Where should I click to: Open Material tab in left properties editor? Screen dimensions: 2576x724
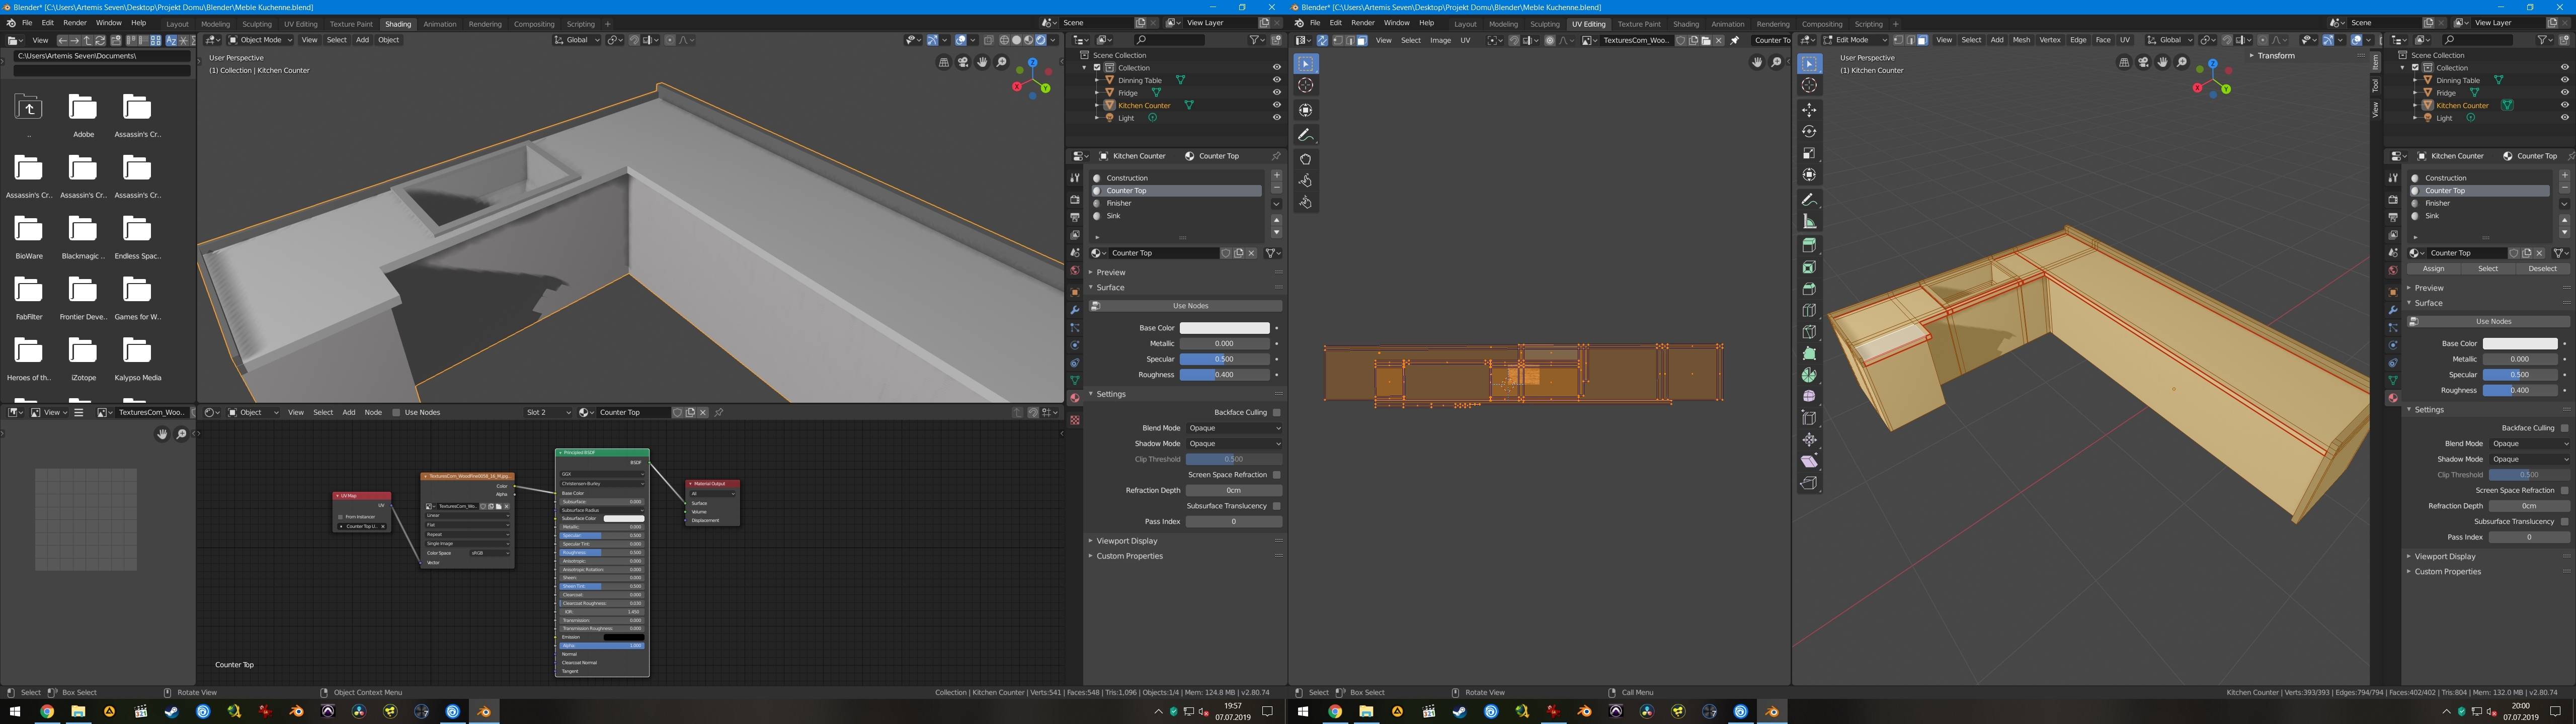(1074, 398)
